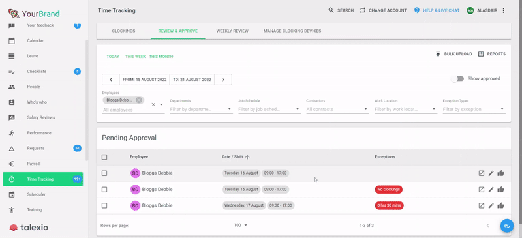522x238 pixels.
Task: Filter by This Week
Action: tap(136, 57)
